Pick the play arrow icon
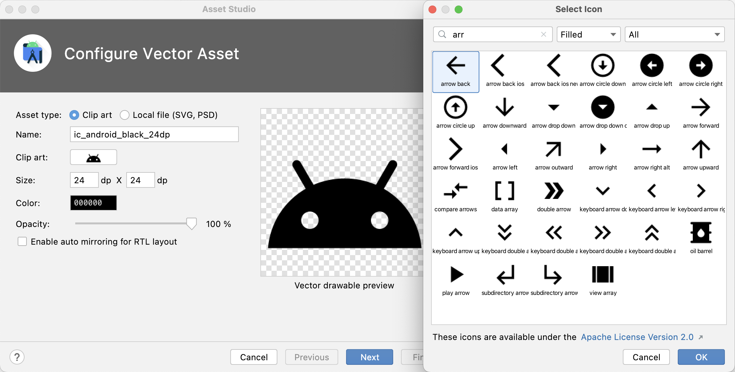This screenshot has height=372, width=735. [x=456, y=281]
